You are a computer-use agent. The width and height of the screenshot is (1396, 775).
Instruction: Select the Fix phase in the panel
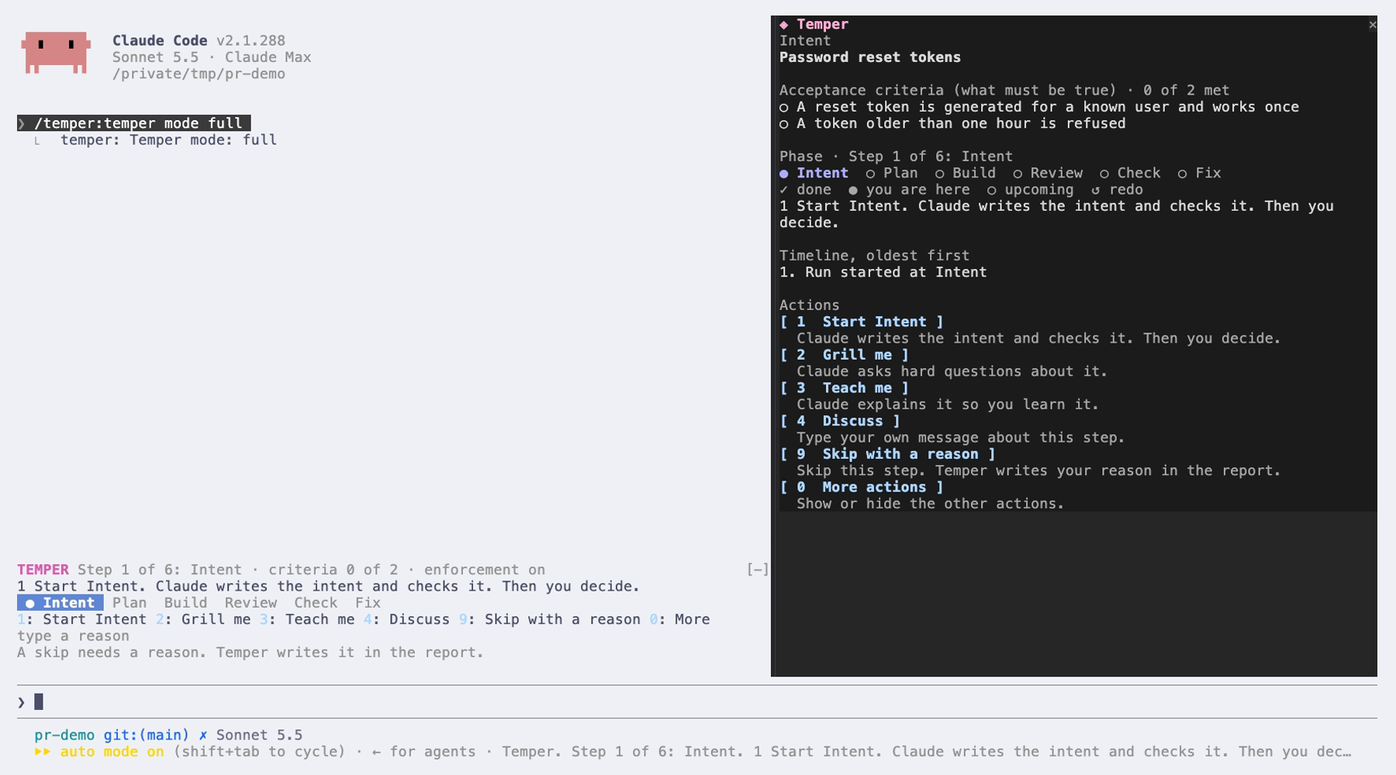pyautogui.click(x=1200, y=173)
